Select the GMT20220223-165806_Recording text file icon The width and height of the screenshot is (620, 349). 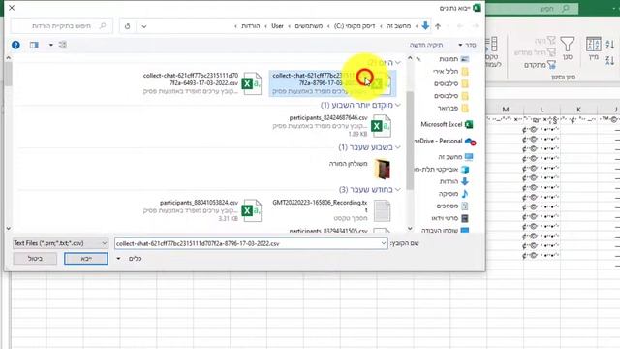coord(382,211)
